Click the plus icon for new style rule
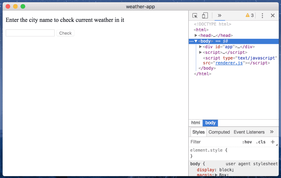This screenshot has width=281, height=178. [x=273, y=142]
